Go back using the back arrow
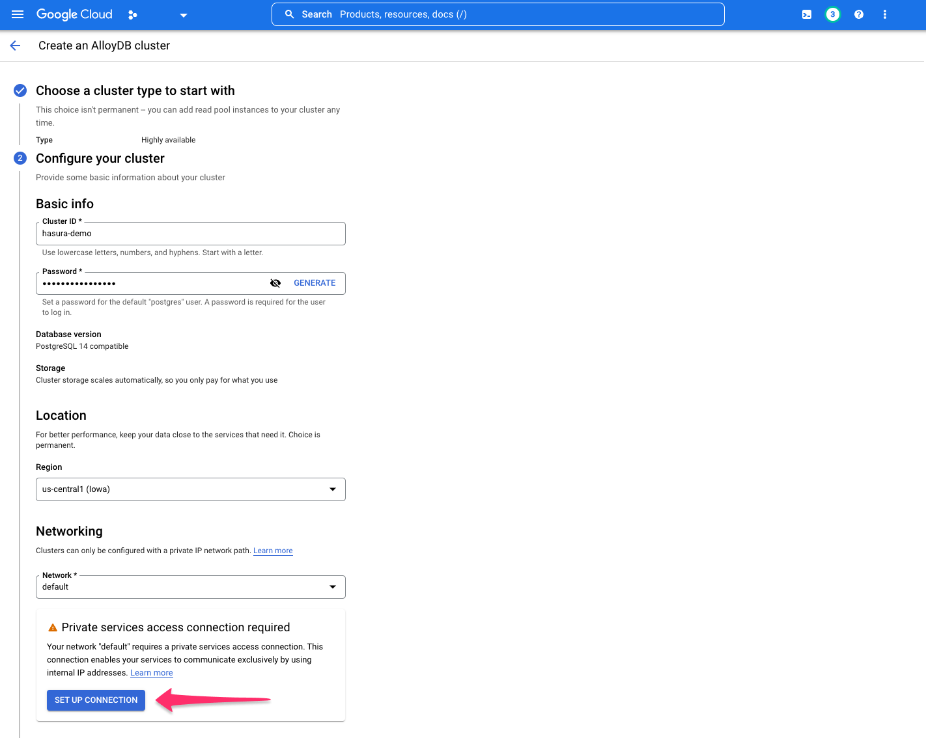This screenshot has height=738, width=926. 15,45
